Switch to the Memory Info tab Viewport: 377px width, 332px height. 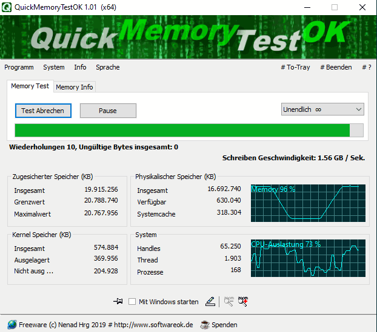75,87
